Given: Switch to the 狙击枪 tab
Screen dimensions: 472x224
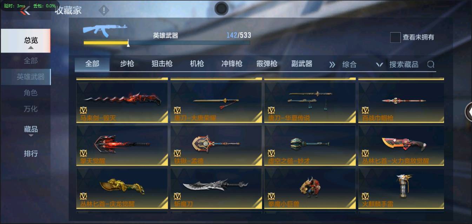Looking at the screenshot, I should click(x=162, y=64).
